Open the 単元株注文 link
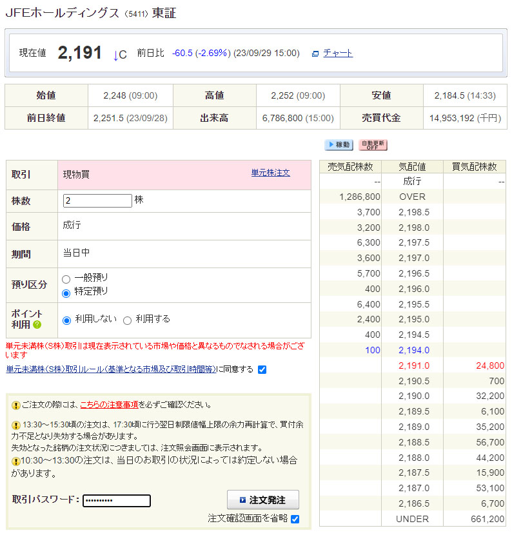 tap(270, 173)
